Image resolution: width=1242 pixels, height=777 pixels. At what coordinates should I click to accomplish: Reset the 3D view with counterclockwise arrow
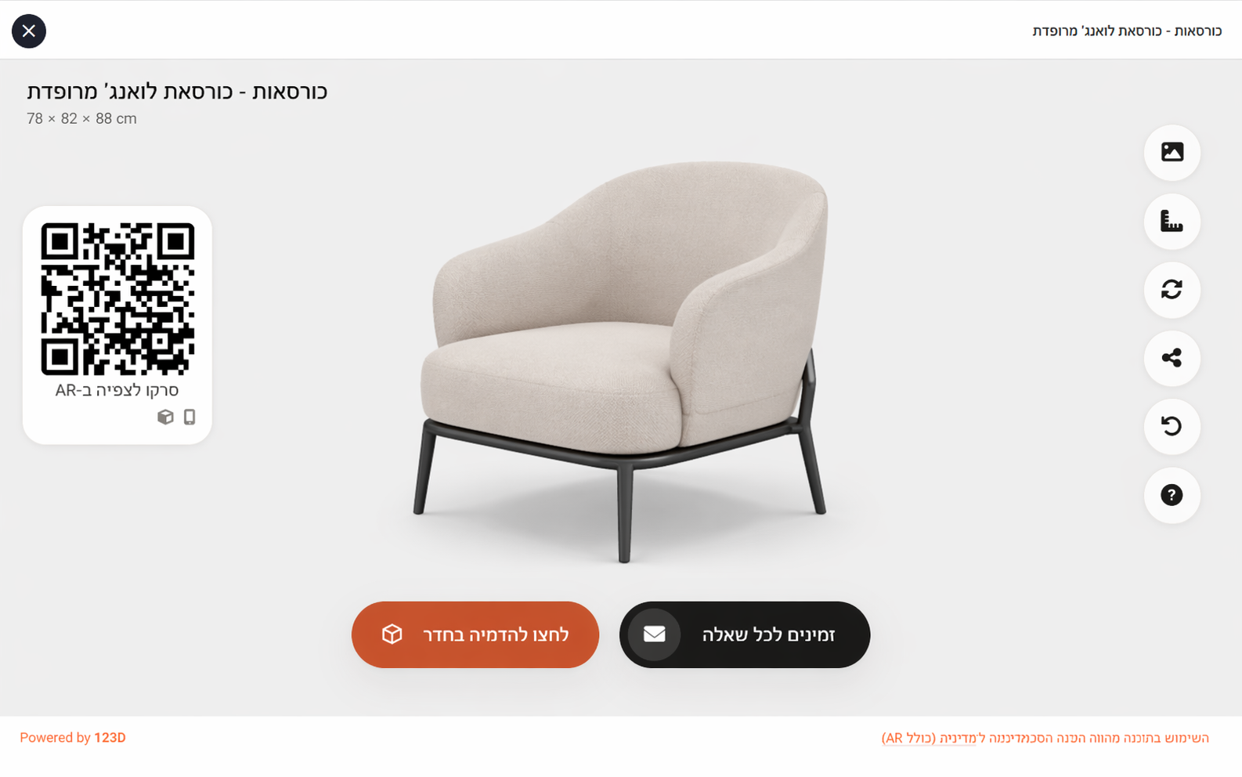point(1172,426)
